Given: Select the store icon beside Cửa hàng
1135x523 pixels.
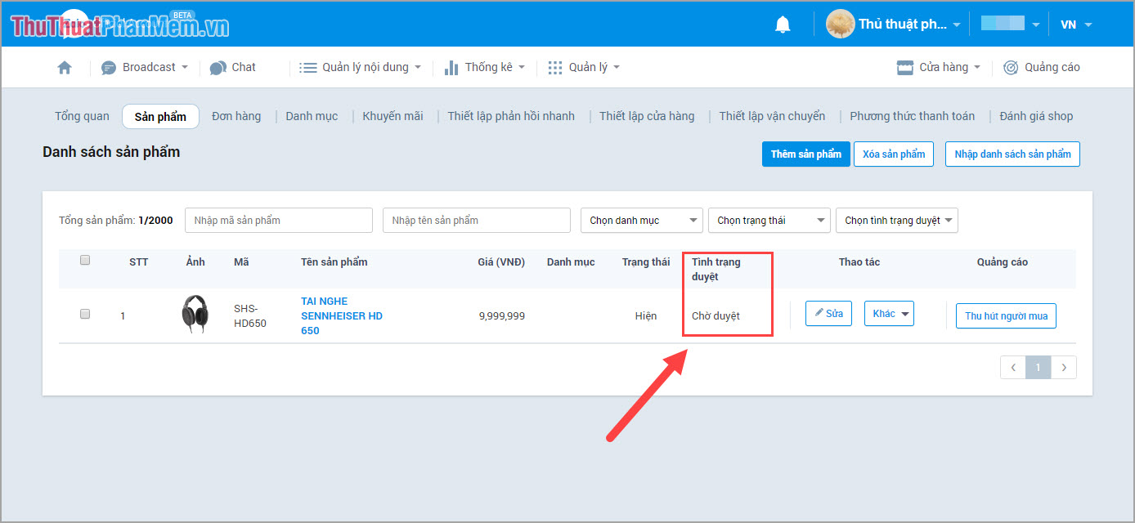Looking at the screenshot, I should coord(904,67).
